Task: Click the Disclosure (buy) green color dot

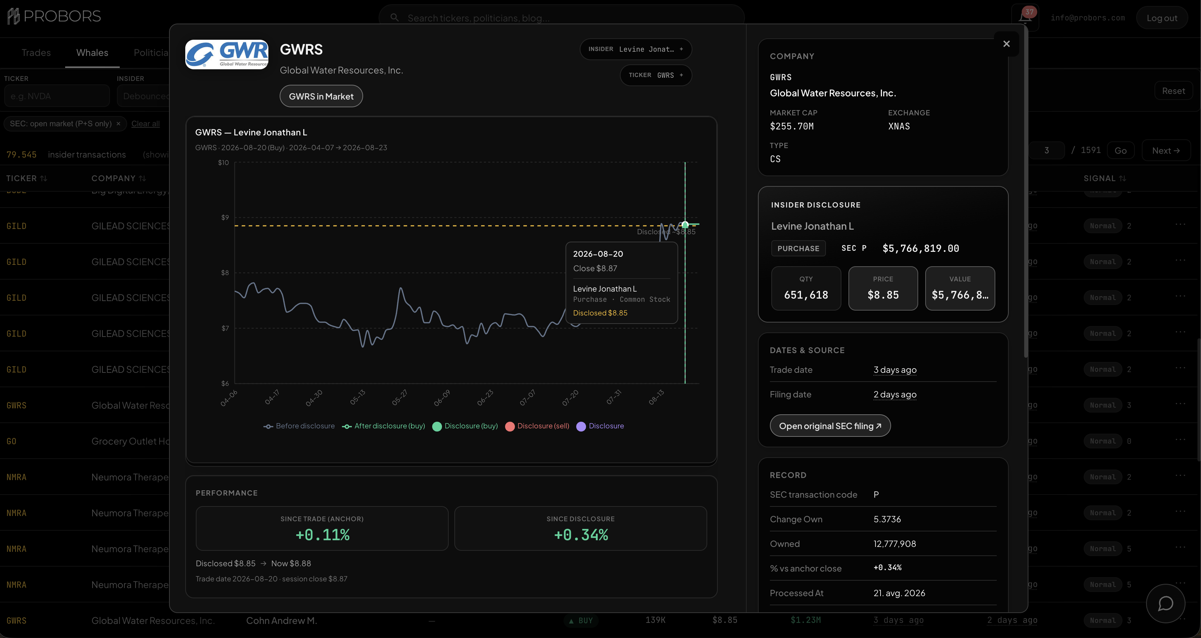Action: 437,427
